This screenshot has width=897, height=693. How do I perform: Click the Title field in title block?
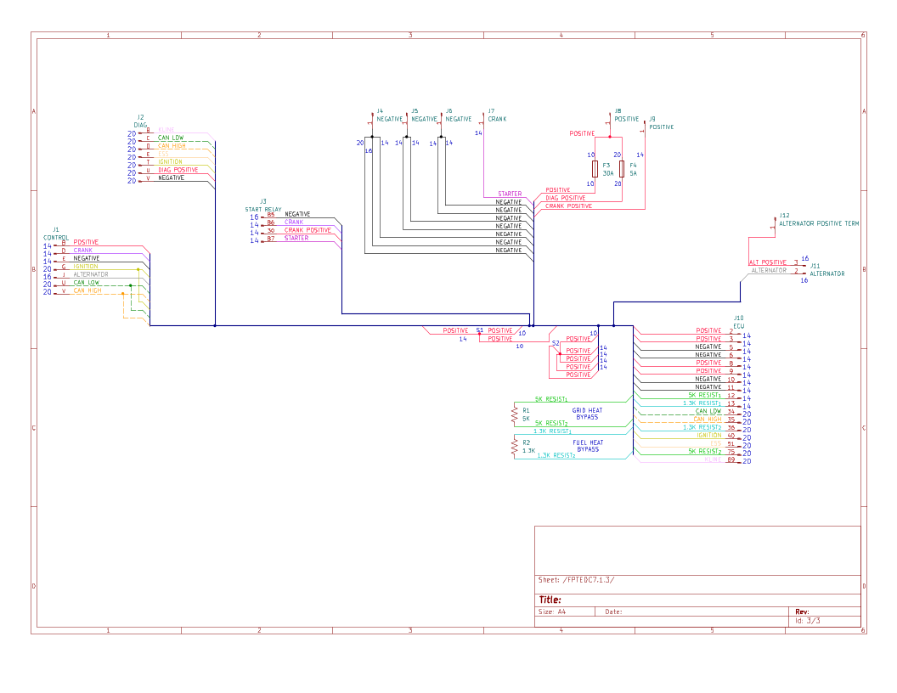pyautogui.click(x=550, y=600)
